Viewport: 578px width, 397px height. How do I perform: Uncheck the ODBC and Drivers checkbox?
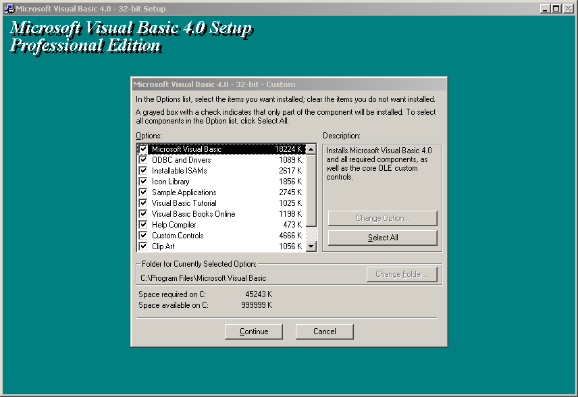143,160
